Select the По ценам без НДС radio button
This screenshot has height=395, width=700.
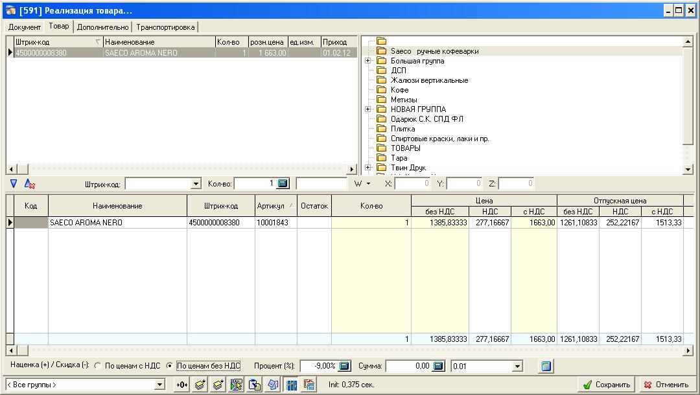(170, 366)
